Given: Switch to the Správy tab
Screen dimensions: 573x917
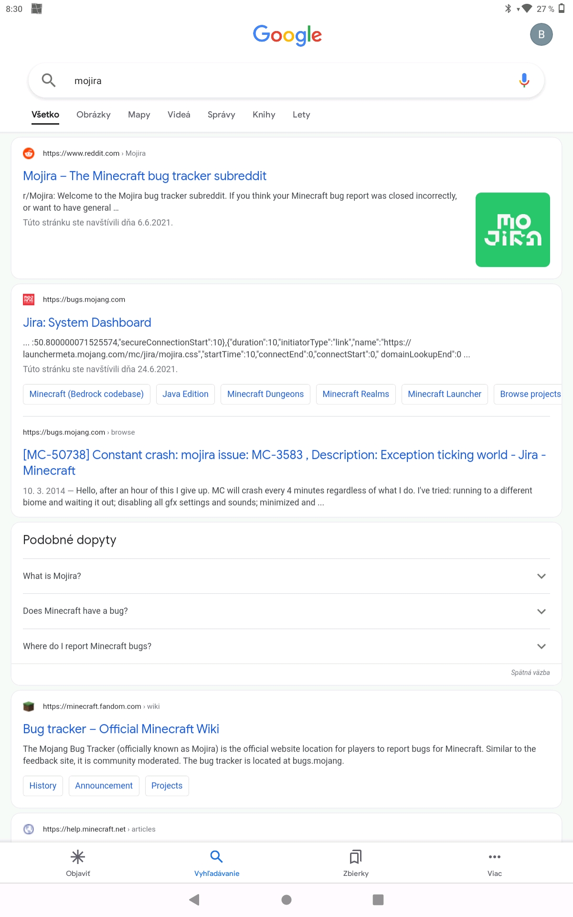Looking at the screenshot, I should tap(222, 115).
